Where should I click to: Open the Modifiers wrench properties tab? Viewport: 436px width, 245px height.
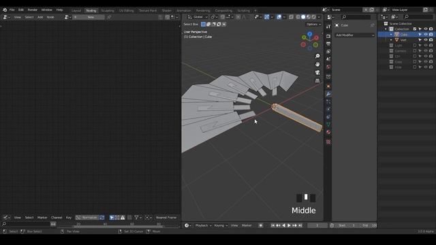click(328, 94)
